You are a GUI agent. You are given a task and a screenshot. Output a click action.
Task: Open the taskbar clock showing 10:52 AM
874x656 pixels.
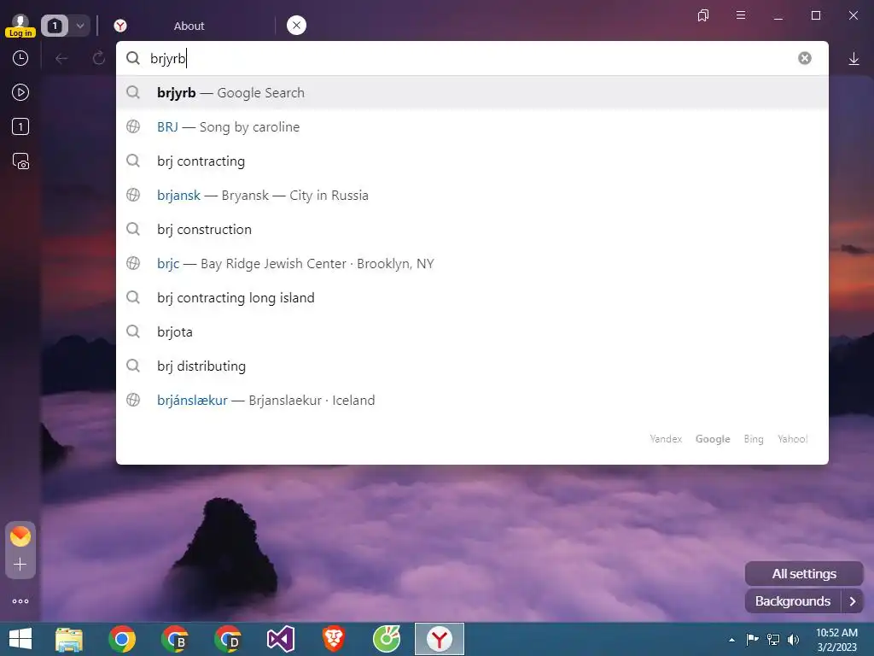[x=836, y=640]
